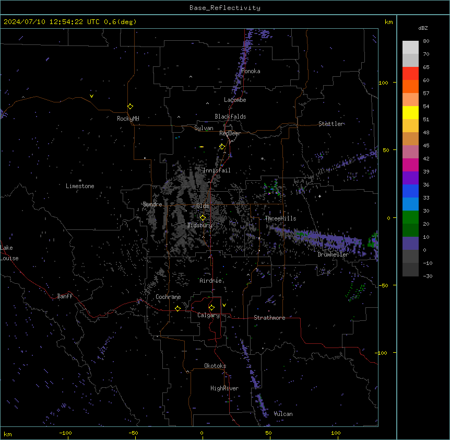Click the Ponoka city label
The image size is (450, 440).
(x=251, y=71)
